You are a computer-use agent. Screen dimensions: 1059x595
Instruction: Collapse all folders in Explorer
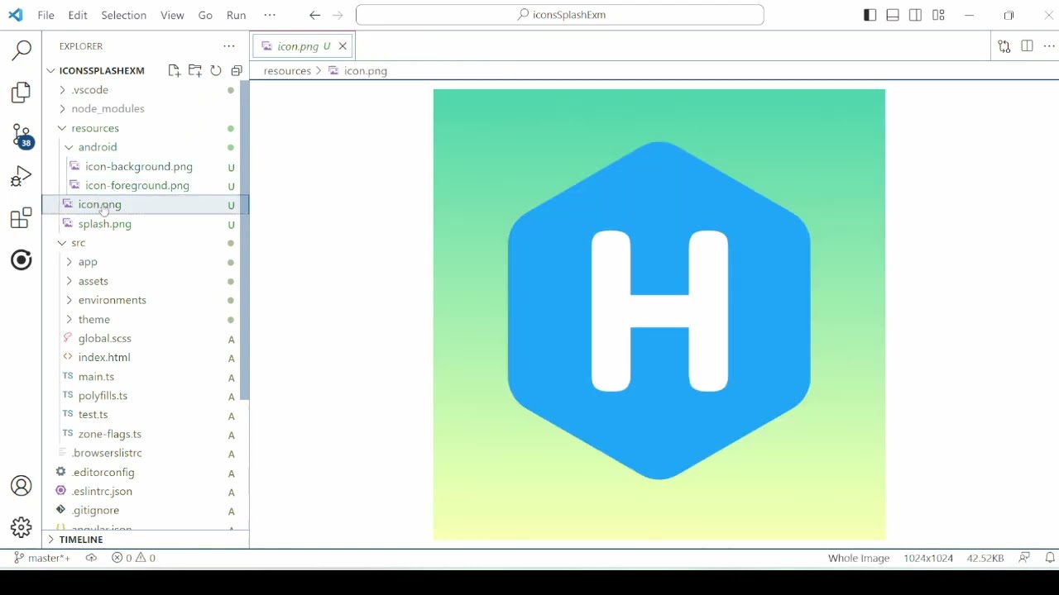tap(237, 71)
